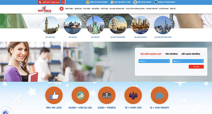This screenshot has width=212, height=114.
Task: Open Kiểm tra hồ sơ online icon
Action: [x=88, y=2]
